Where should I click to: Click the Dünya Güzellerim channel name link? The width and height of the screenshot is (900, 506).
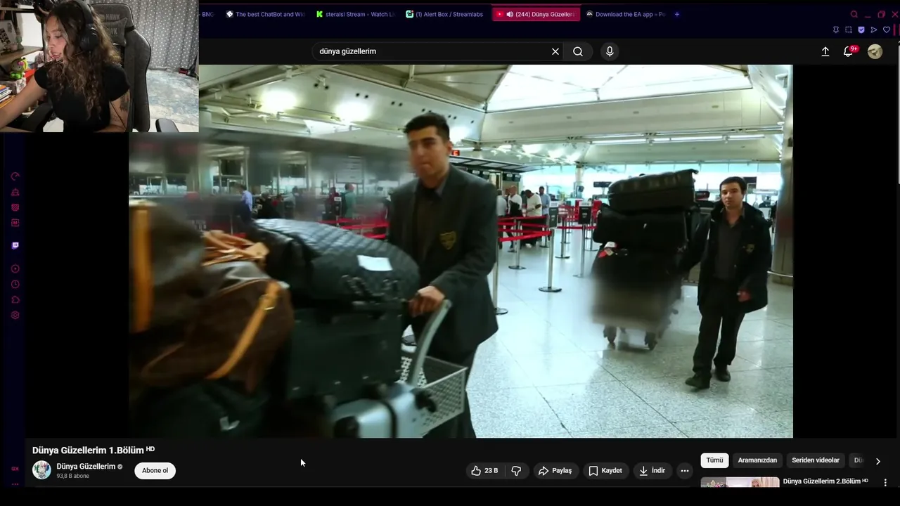[x=86, y=467]
